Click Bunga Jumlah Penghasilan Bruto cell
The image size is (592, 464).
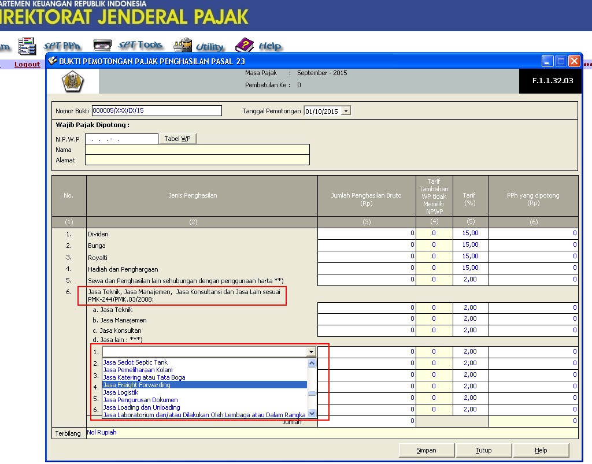[x=367, y=245]
